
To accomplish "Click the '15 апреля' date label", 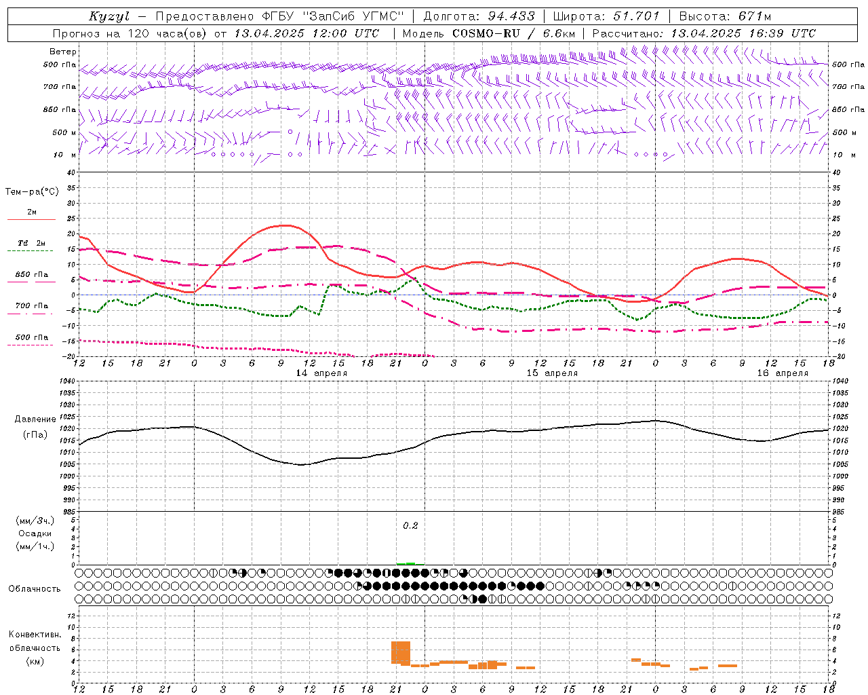I will (552, 373).
